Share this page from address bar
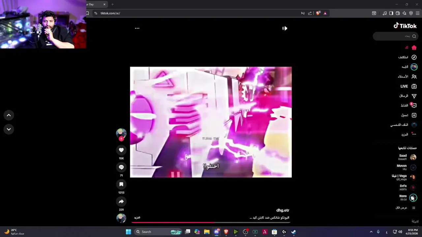422x237 pixels. pos(310,13)
